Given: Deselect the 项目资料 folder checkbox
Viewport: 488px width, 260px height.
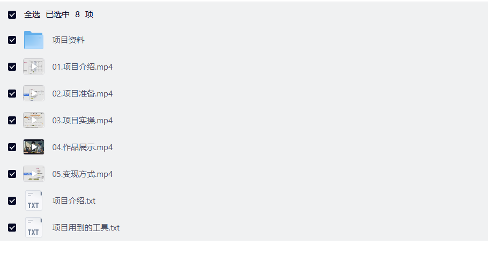Looking at the screenshot, I should click(12, 40).
